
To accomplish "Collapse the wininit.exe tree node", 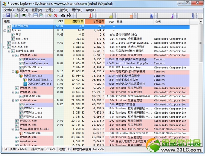I will click(5, 47).
